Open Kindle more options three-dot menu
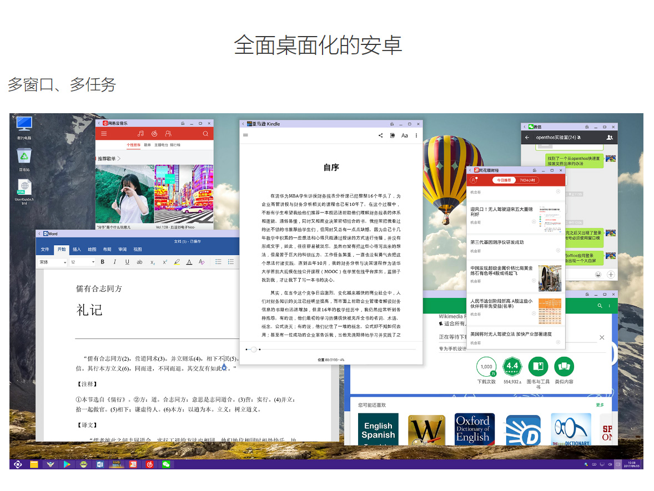 [416, 135]
